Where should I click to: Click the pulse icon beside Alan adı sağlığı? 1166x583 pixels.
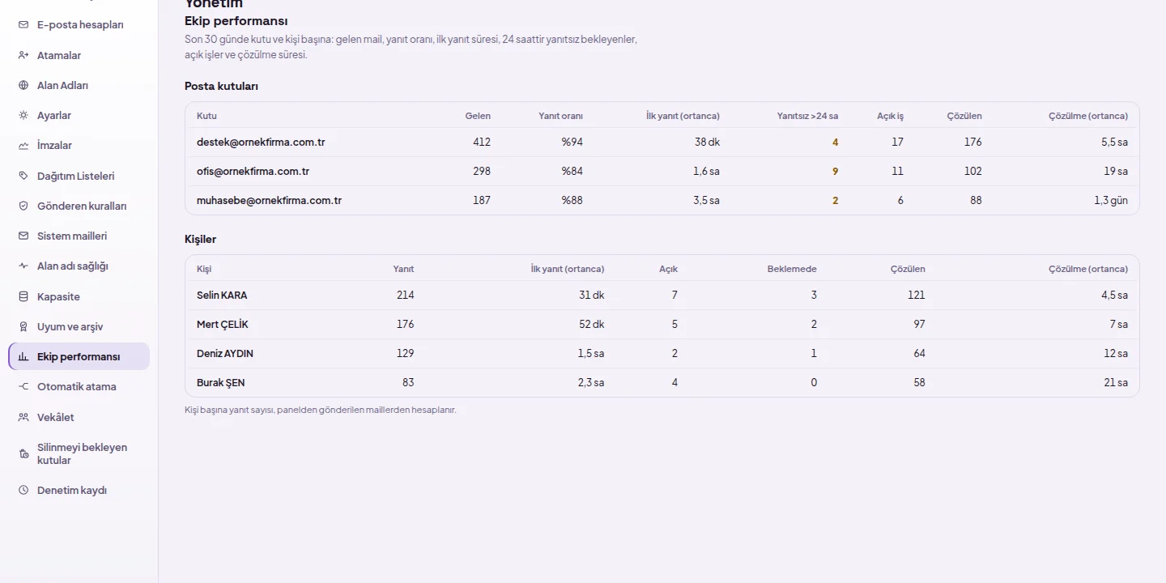click(x=23, y=266)
